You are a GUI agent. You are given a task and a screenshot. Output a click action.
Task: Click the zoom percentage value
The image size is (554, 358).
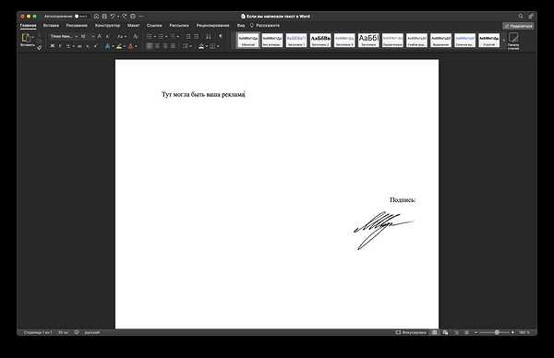[x=524, y=332]
